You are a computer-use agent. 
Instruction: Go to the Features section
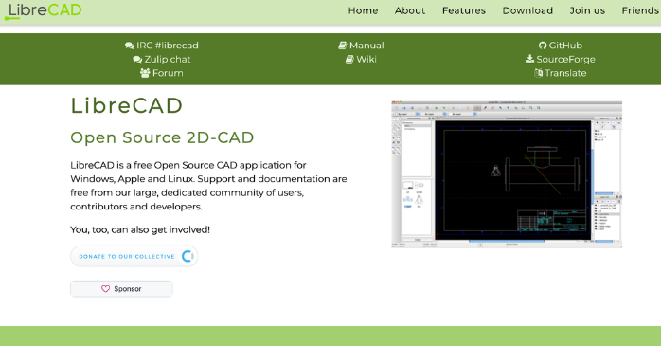(x=464, y=10)
